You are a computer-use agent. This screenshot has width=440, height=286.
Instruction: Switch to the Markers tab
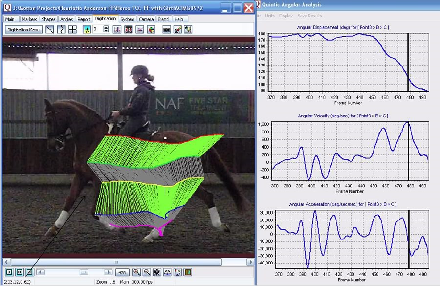click(29, 19)
